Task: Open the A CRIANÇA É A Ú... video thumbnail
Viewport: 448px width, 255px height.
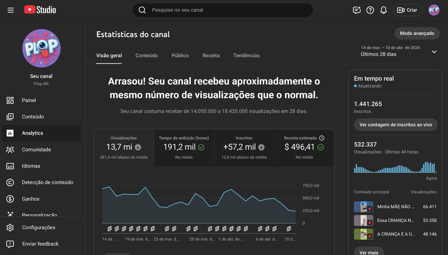Action: [363, 234]
